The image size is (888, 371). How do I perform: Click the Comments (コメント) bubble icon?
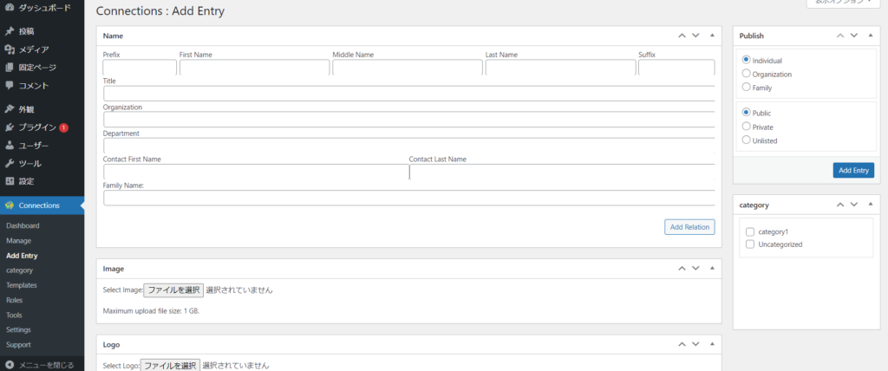click(x=10, y=86)
